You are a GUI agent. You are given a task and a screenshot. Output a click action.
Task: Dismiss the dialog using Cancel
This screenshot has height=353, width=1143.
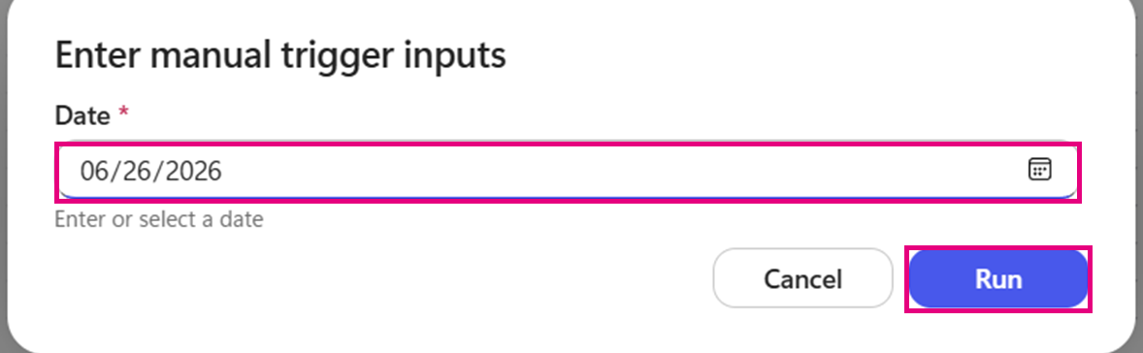[802, 278]
